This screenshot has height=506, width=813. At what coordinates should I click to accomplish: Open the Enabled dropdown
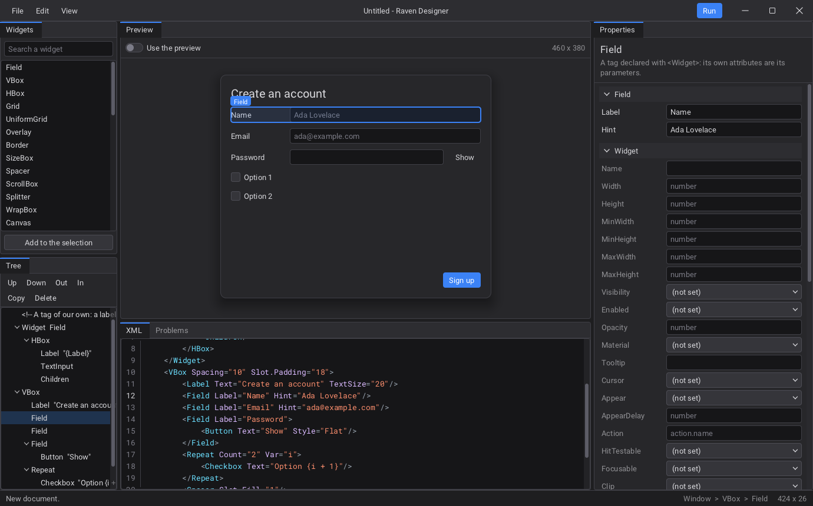click(733, 309)
